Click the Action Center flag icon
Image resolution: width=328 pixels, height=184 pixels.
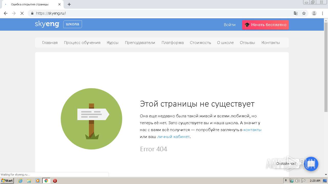click(x=304, y=181)
